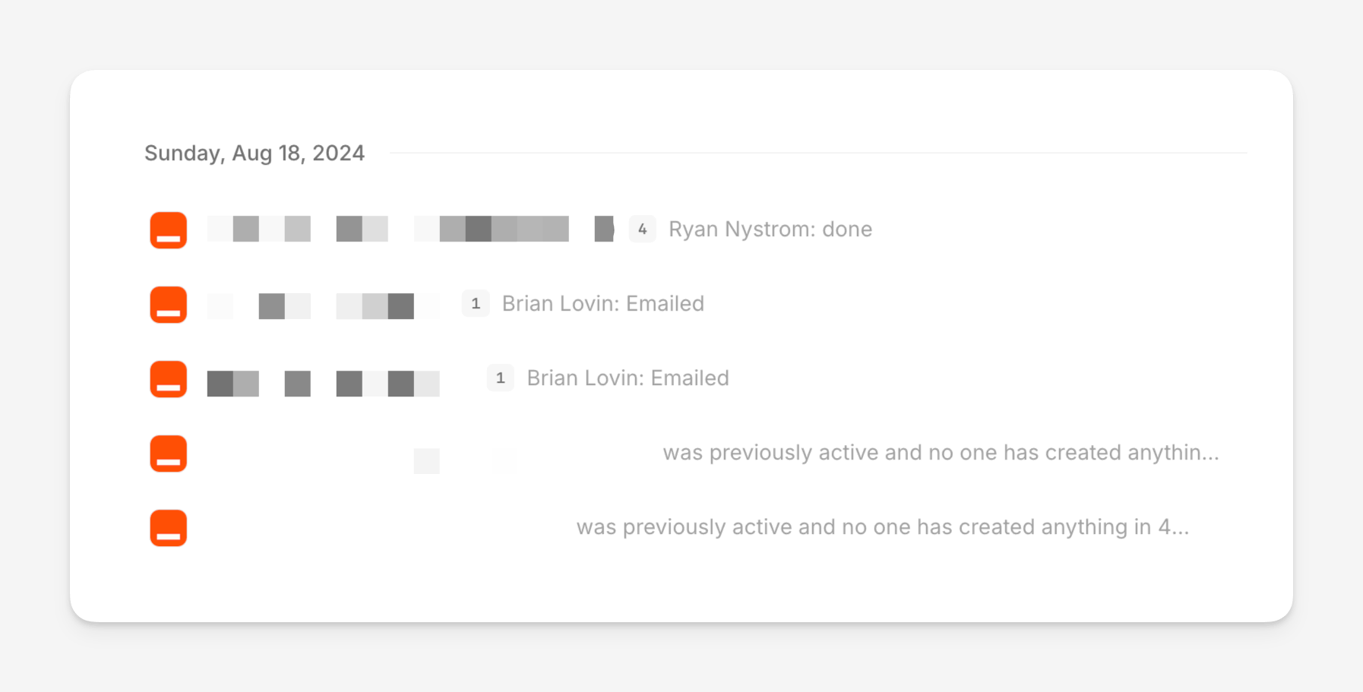Click the "Sunday, Aug 18, 2024" date header
Screen dimensions: 1363x692
(255, 153)
